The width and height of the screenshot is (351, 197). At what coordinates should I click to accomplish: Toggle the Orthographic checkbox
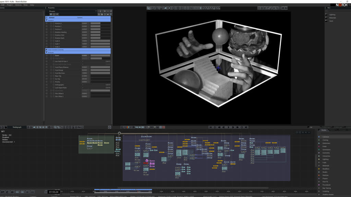83,85
